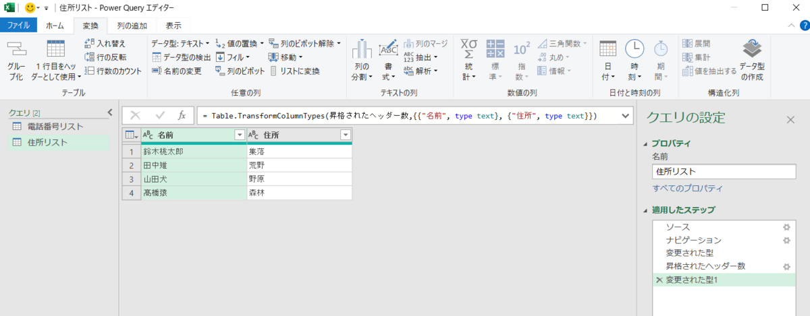Screen dimensions: 810x316
Task: Click cell 荒野
Action: coord(299,165)
